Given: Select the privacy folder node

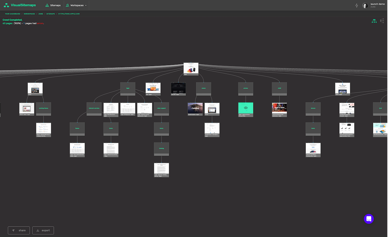Looking at the screenshot, I should point(246,89).
